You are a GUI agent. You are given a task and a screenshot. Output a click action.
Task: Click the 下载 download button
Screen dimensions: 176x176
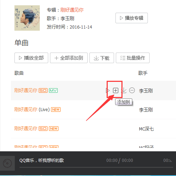[x=102, y=58]
